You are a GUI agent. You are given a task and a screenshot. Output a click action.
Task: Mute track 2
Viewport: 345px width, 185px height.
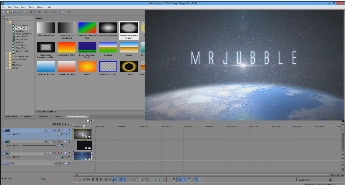(65, 142)
